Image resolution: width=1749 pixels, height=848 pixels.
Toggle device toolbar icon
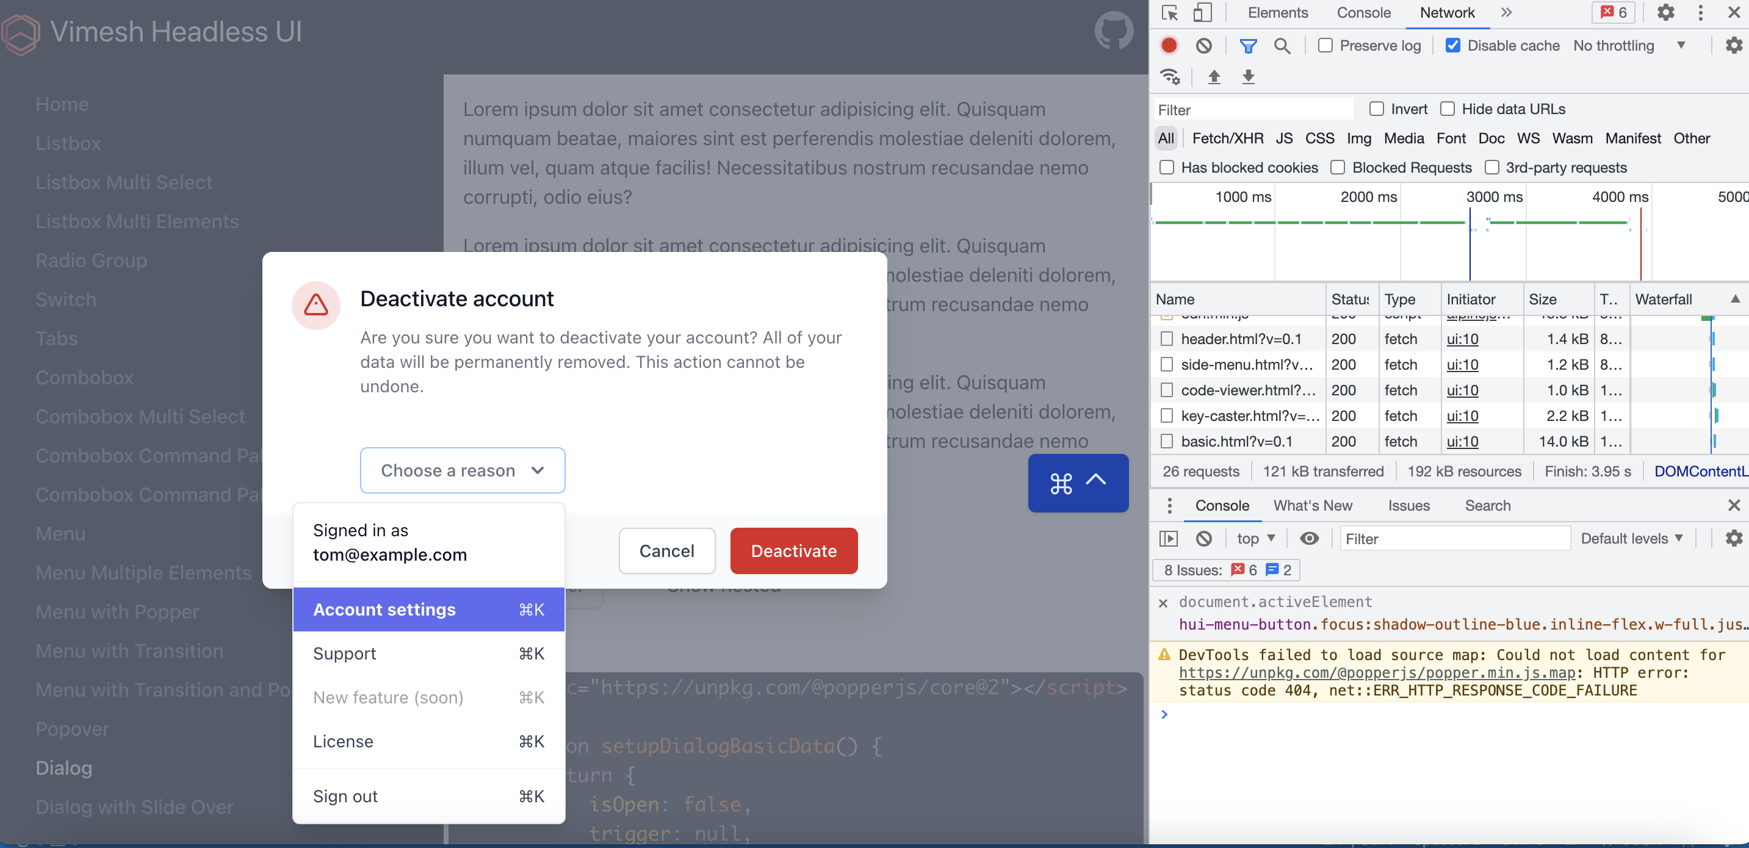click(1202, 13)
